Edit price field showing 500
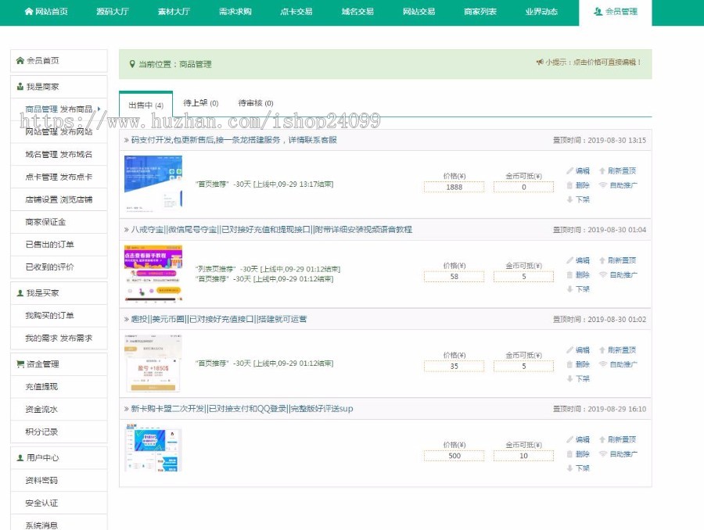704x530 pixels. pos(454,456)
